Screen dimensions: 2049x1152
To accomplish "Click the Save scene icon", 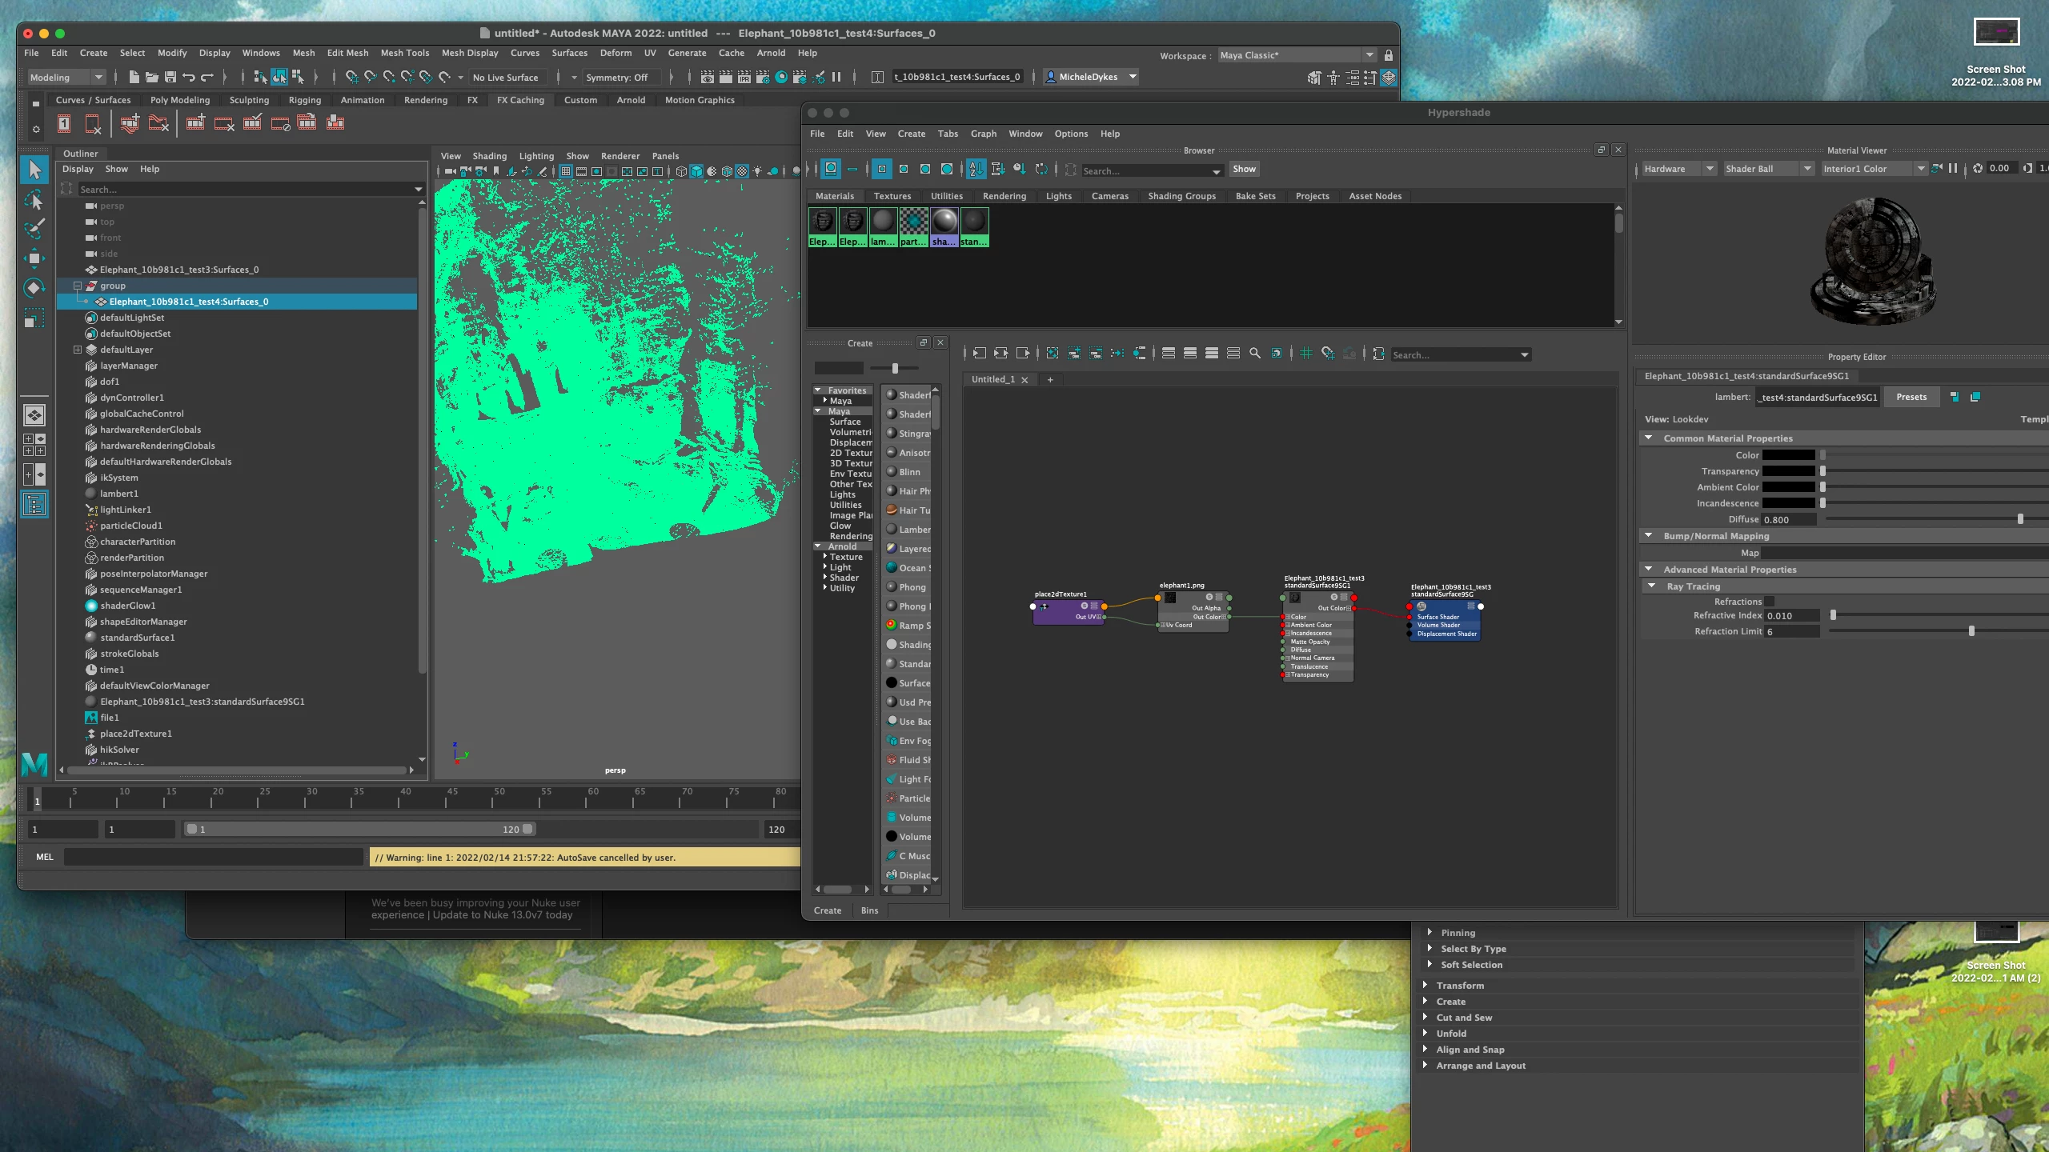I will click(x=170, y=77).
